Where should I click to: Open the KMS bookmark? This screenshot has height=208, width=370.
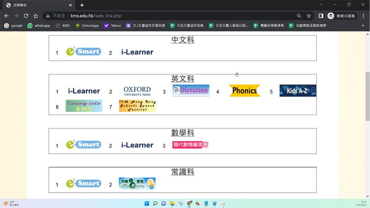[x=63, y=25]
